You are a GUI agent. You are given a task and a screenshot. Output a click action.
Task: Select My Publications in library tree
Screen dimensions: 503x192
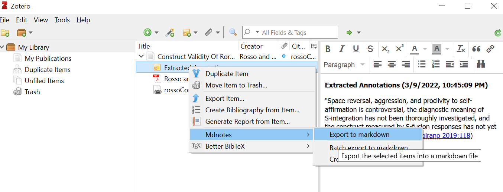pyautogui.click(x=48, y=58)
